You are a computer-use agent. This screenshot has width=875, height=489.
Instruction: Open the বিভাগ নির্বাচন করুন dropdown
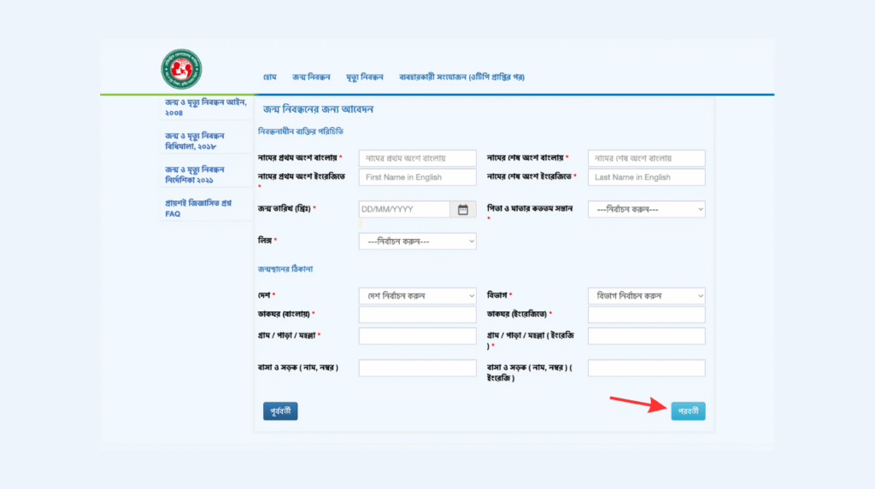[646, 296]
